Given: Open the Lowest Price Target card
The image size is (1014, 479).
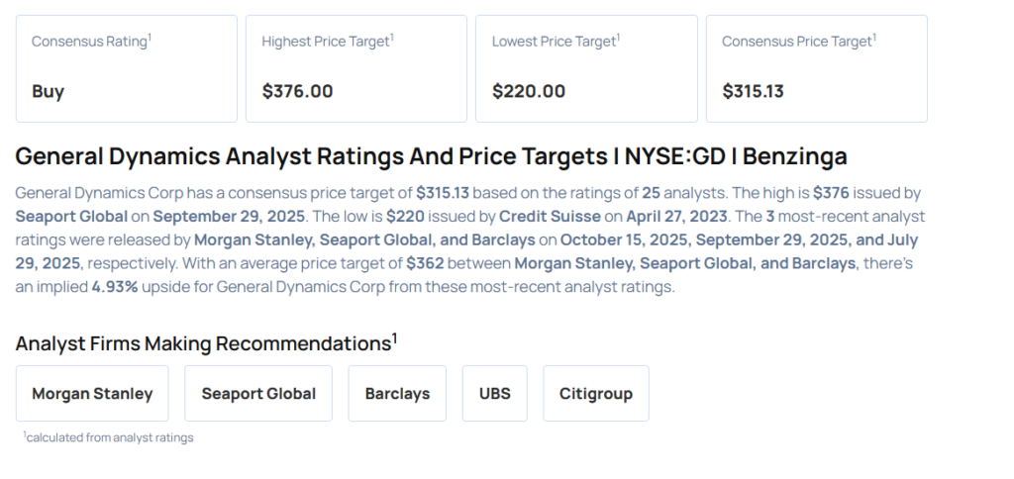Looking at the screenshot, I should 586,68.
